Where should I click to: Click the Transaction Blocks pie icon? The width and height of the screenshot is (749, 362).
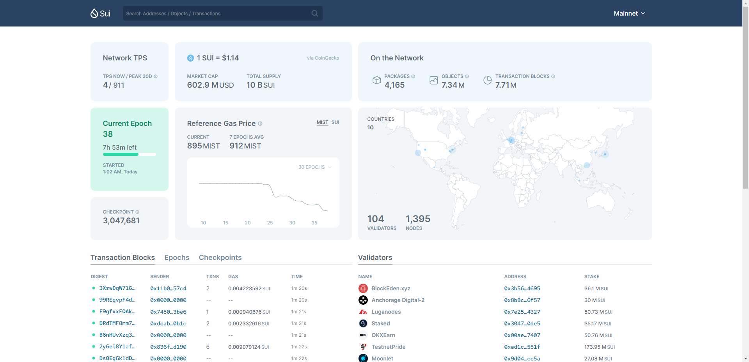(487, 80)
